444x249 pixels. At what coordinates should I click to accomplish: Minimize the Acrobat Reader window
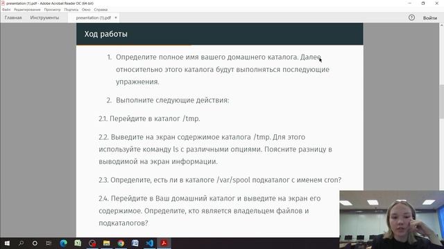410,3
